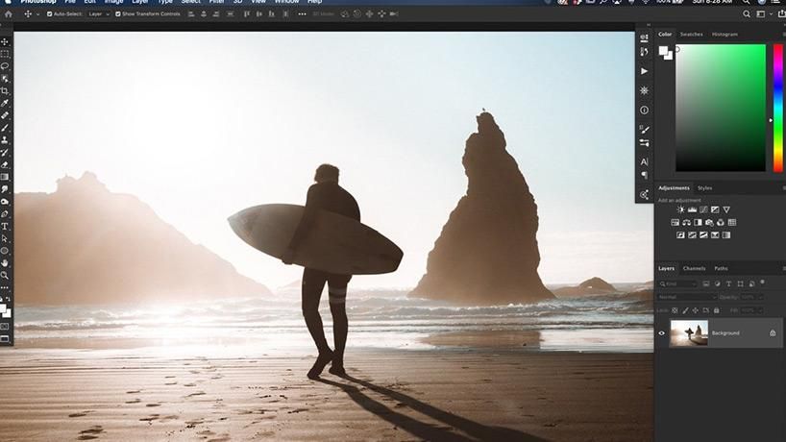Select the Pen tool
The image size is (786, 442).
[x=5, y=214]
